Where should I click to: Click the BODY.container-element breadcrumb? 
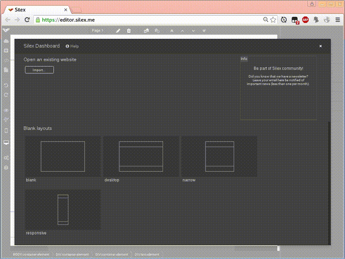click(31, 254)
